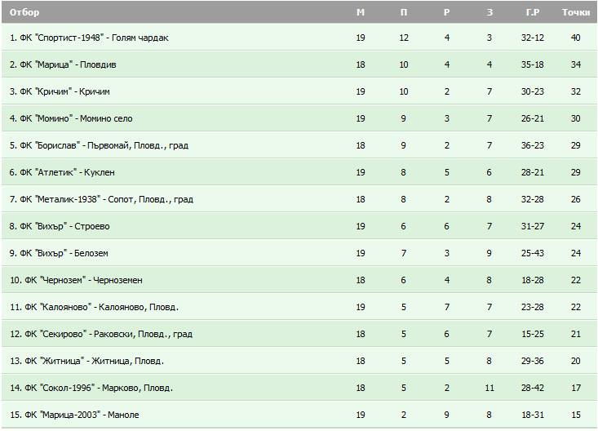Click the Точки column header
This screenshot has height=431, width=598.
[x=576, y=12]
